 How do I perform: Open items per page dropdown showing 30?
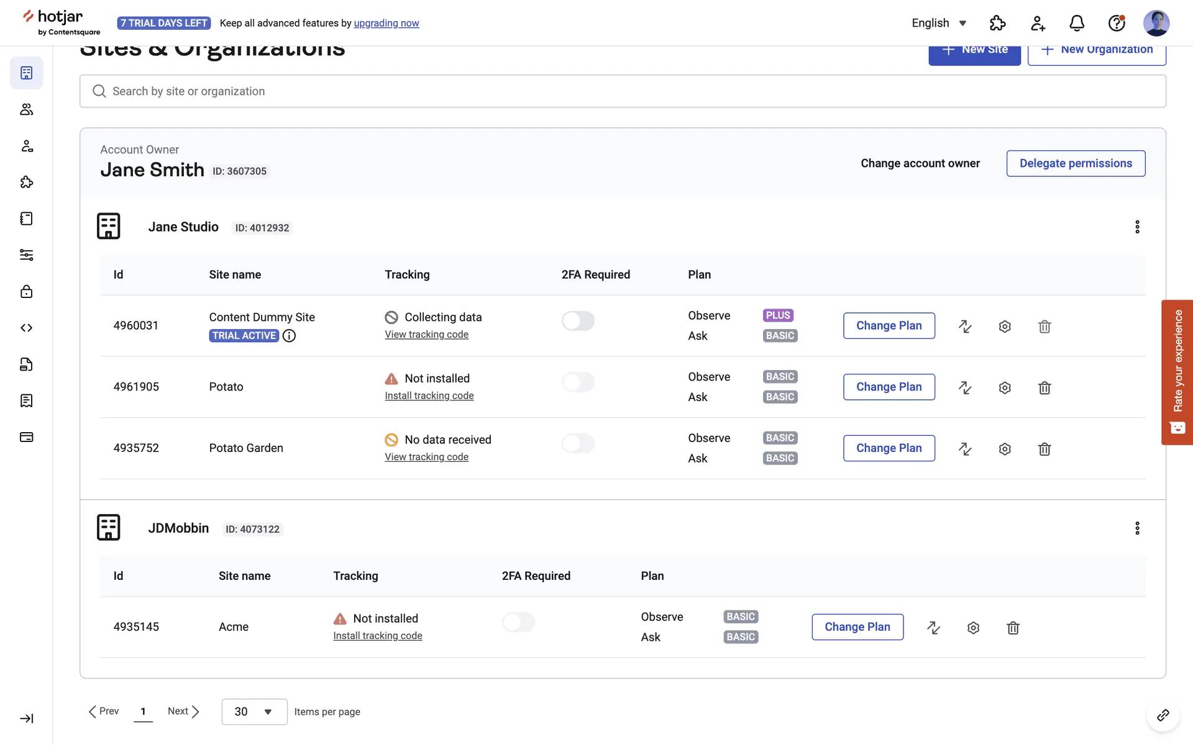coord(254,711)
